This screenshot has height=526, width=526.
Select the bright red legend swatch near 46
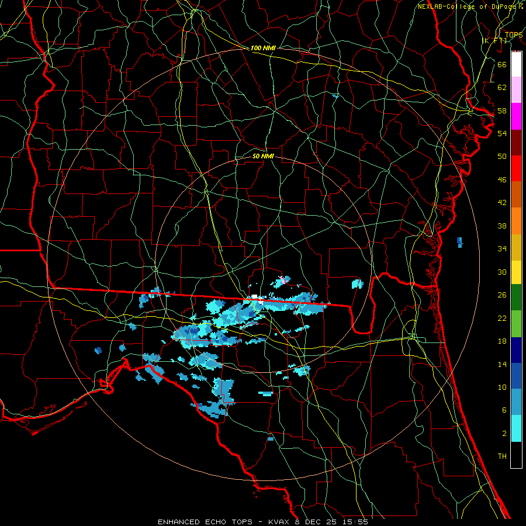coord(516,168)
